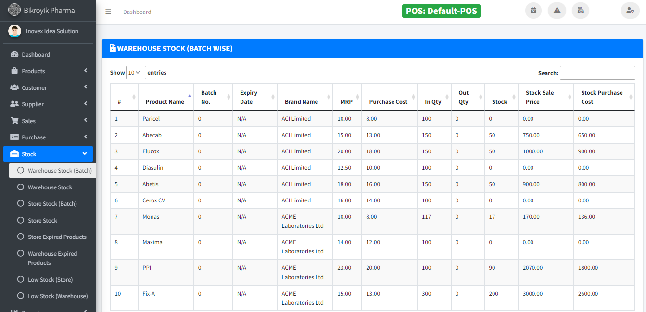Open the Supplier menu in sidebar
Image resolution: width=646 pixels, height=312 pixels.
point(48,104)
